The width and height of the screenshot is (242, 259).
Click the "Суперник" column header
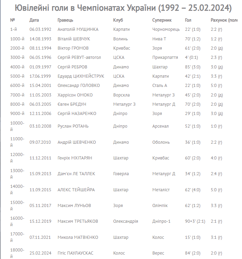coord(162,20)
